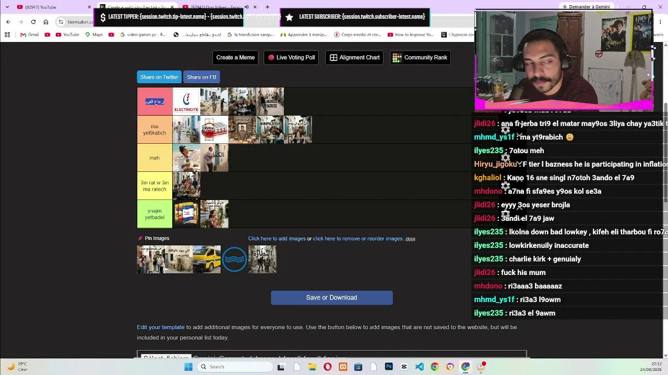Image resolution: width=668 pixels, height=375 pixels.
Task: Go back with the browser back arrow
Action: [x=8, y=22]
